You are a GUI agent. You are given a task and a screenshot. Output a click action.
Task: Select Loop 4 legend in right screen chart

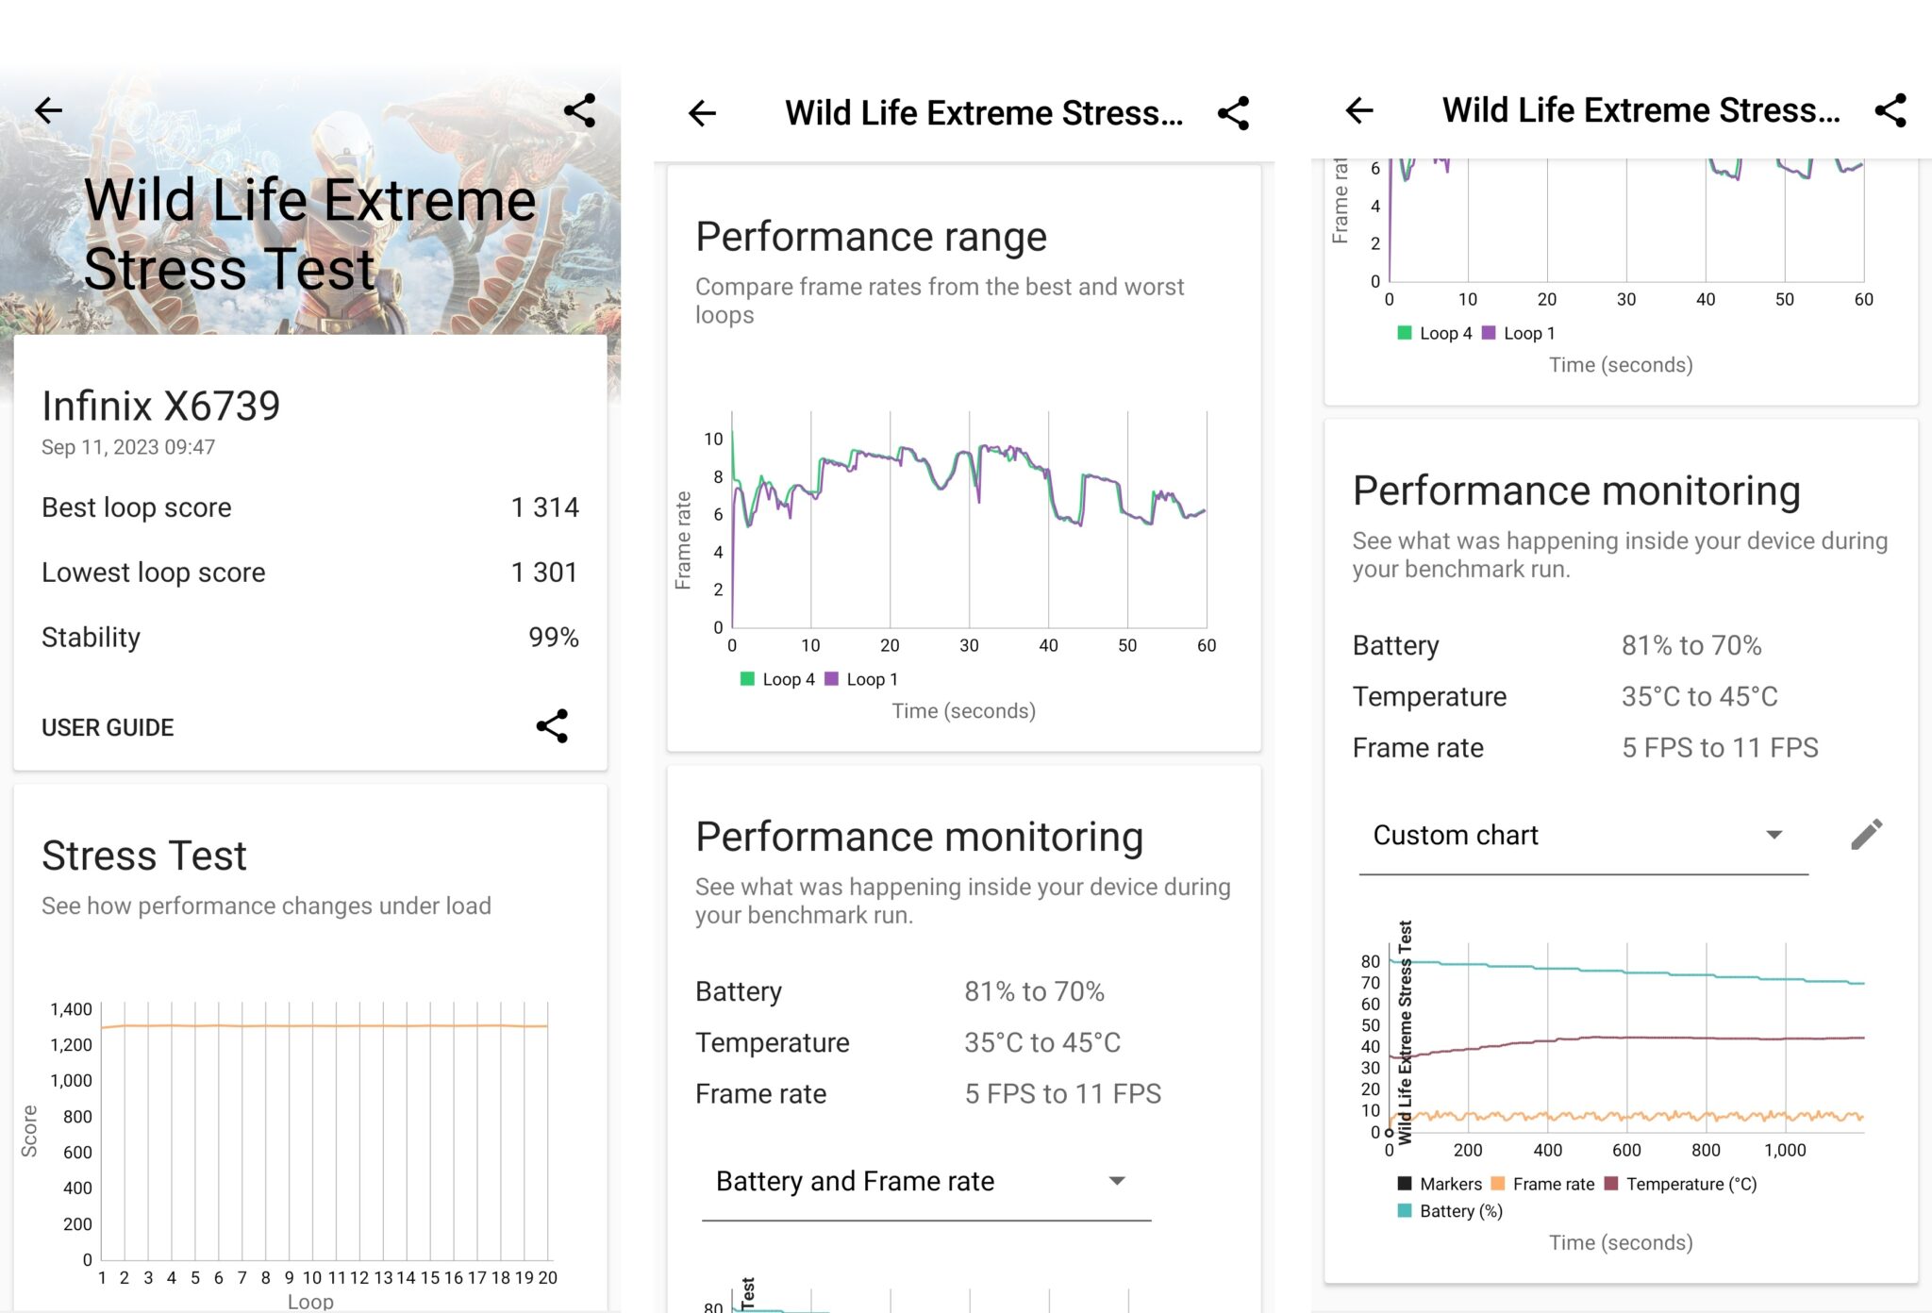1434,333
